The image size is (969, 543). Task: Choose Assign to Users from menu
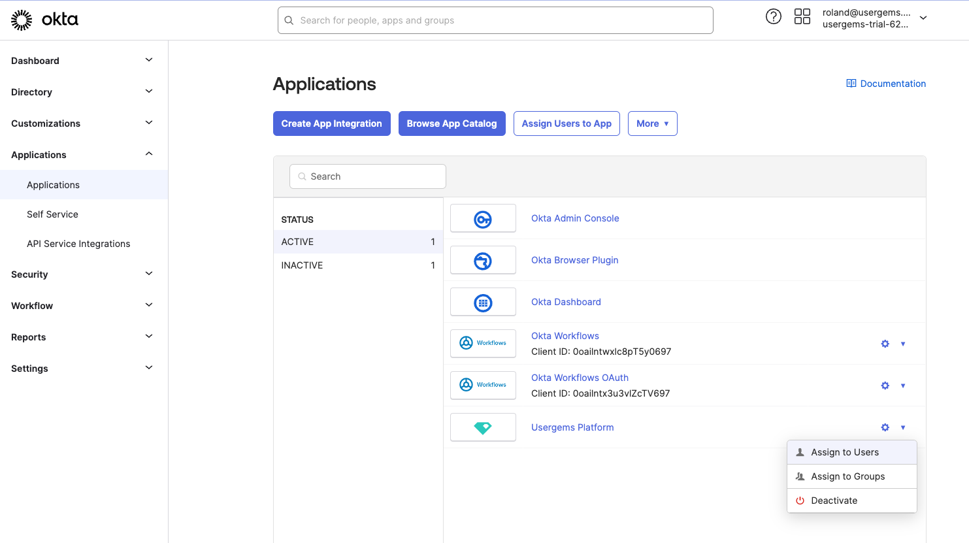tap(852, 452)
